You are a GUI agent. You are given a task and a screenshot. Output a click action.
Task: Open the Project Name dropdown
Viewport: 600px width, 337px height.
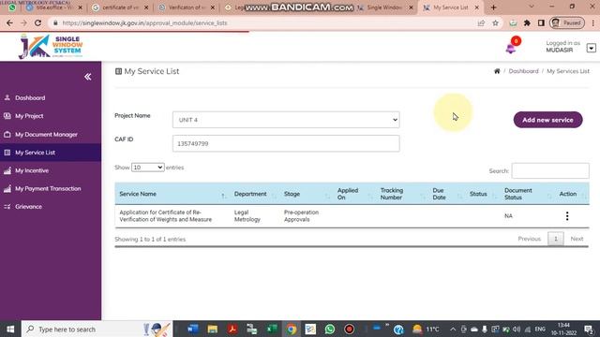286,120
